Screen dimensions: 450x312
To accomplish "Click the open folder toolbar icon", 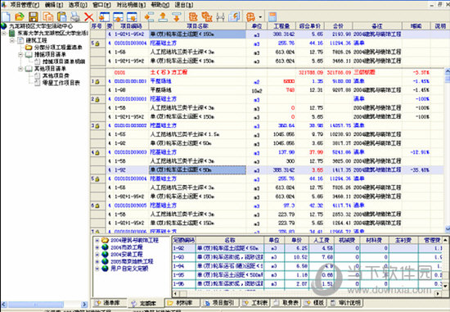I will coord(20,16).
